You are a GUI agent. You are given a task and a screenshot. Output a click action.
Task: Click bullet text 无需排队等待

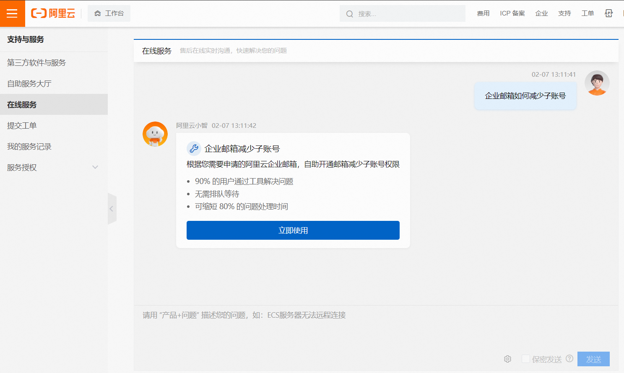click(217, 194)
